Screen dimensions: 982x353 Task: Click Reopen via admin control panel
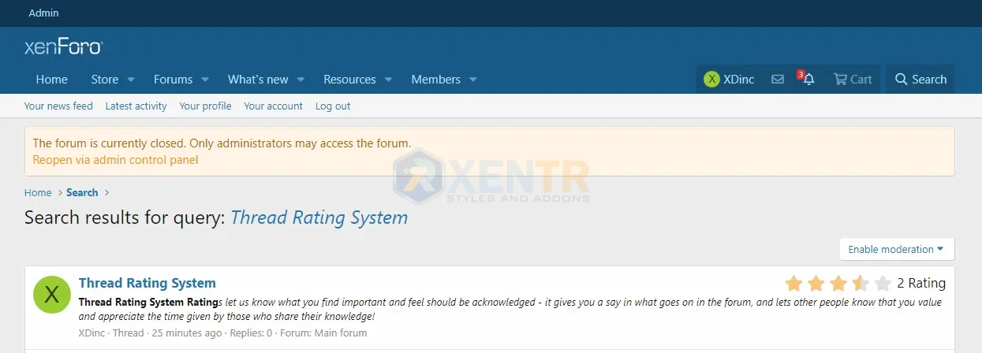pyautogui.click(x=115, y=160)
